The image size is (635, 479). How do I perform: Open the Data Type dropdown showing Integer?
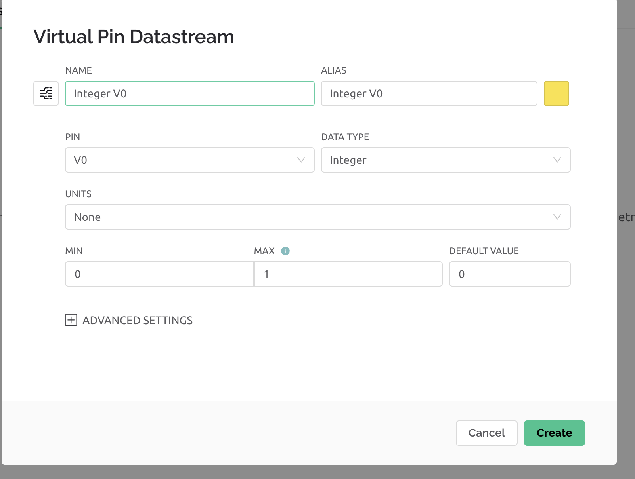[x=436, y=160]
